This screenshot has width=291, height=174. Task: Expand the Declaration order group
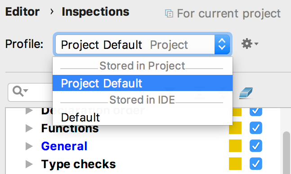[x=29, y=111]
